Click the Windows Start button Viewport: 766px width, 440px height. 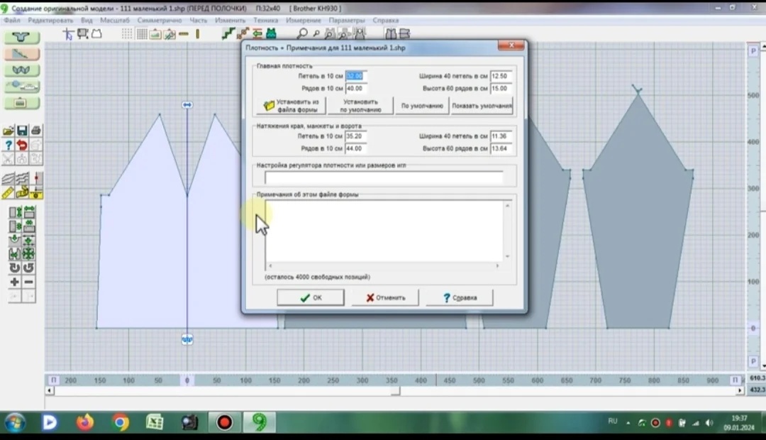pyautogui.click(x=15, y=422)
